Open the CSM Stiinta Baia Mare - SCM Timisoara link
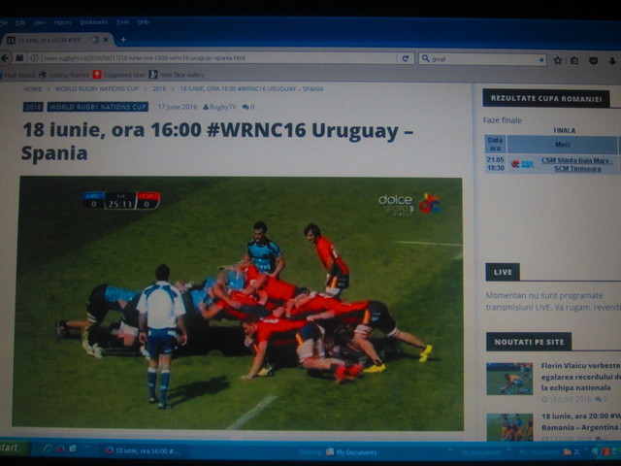Screen dimensions: 621x466 pos(577,164)
